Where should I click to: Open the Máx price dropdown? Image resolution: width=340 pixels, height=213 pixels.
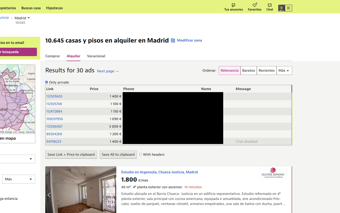[19, 179]
